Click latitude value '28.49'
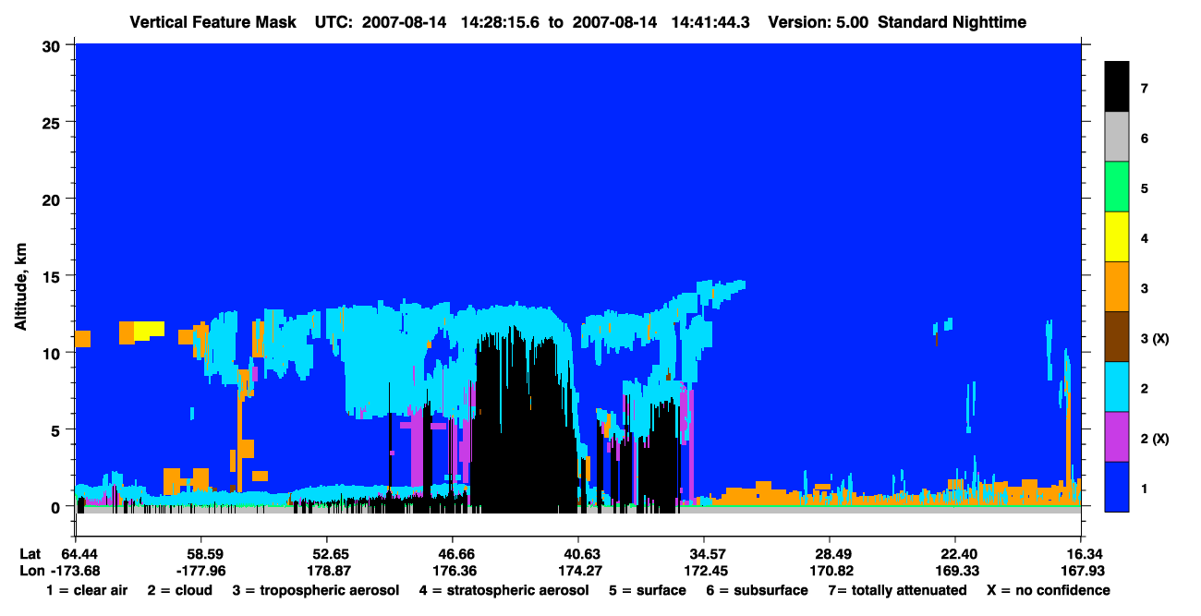Screen dimensions: 1201x616 tap(830, 553)
